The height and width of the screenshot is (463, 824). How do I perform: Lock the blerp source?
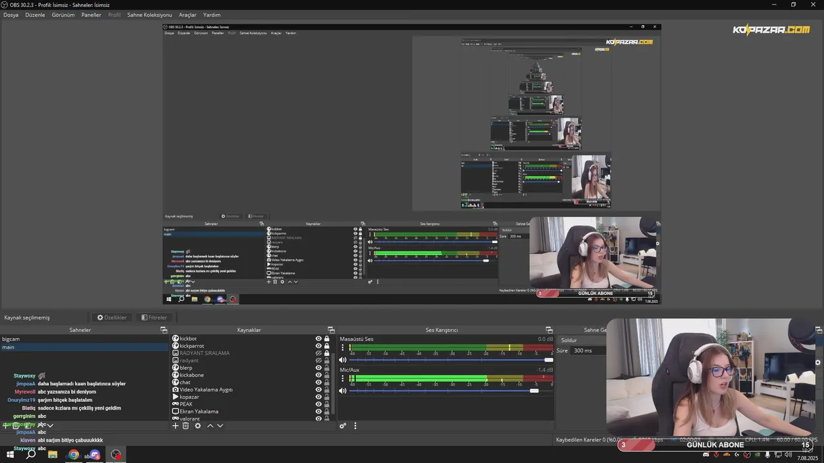click(327, 368)
